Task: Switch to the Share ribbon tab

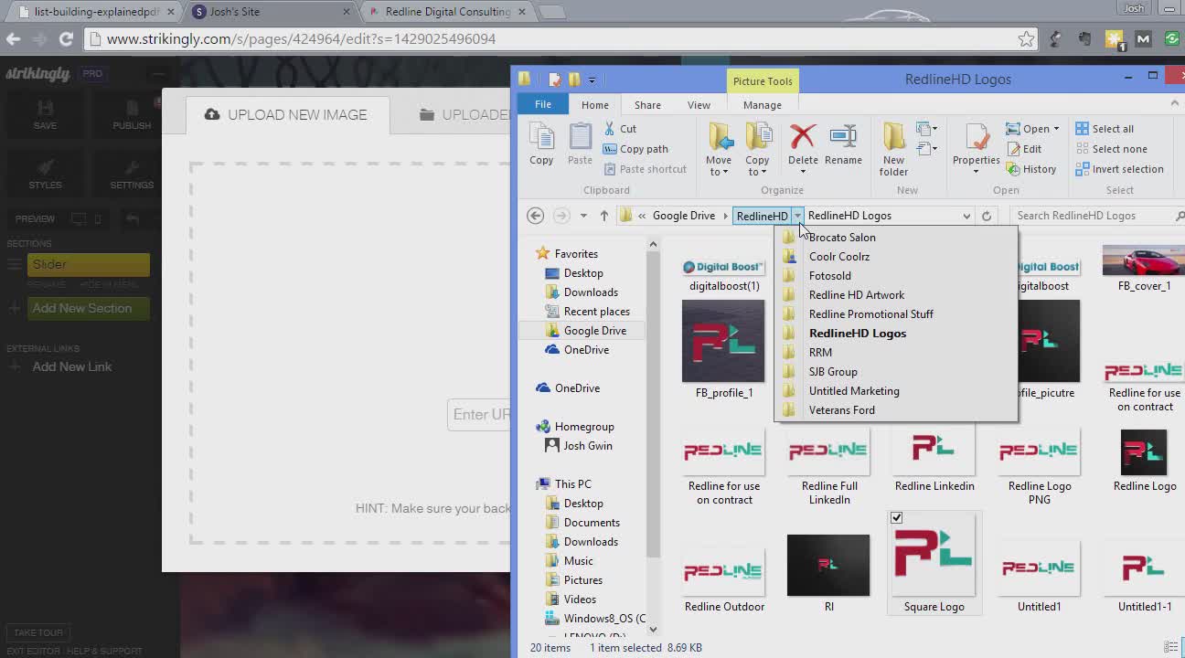Action: coord(647,105)
